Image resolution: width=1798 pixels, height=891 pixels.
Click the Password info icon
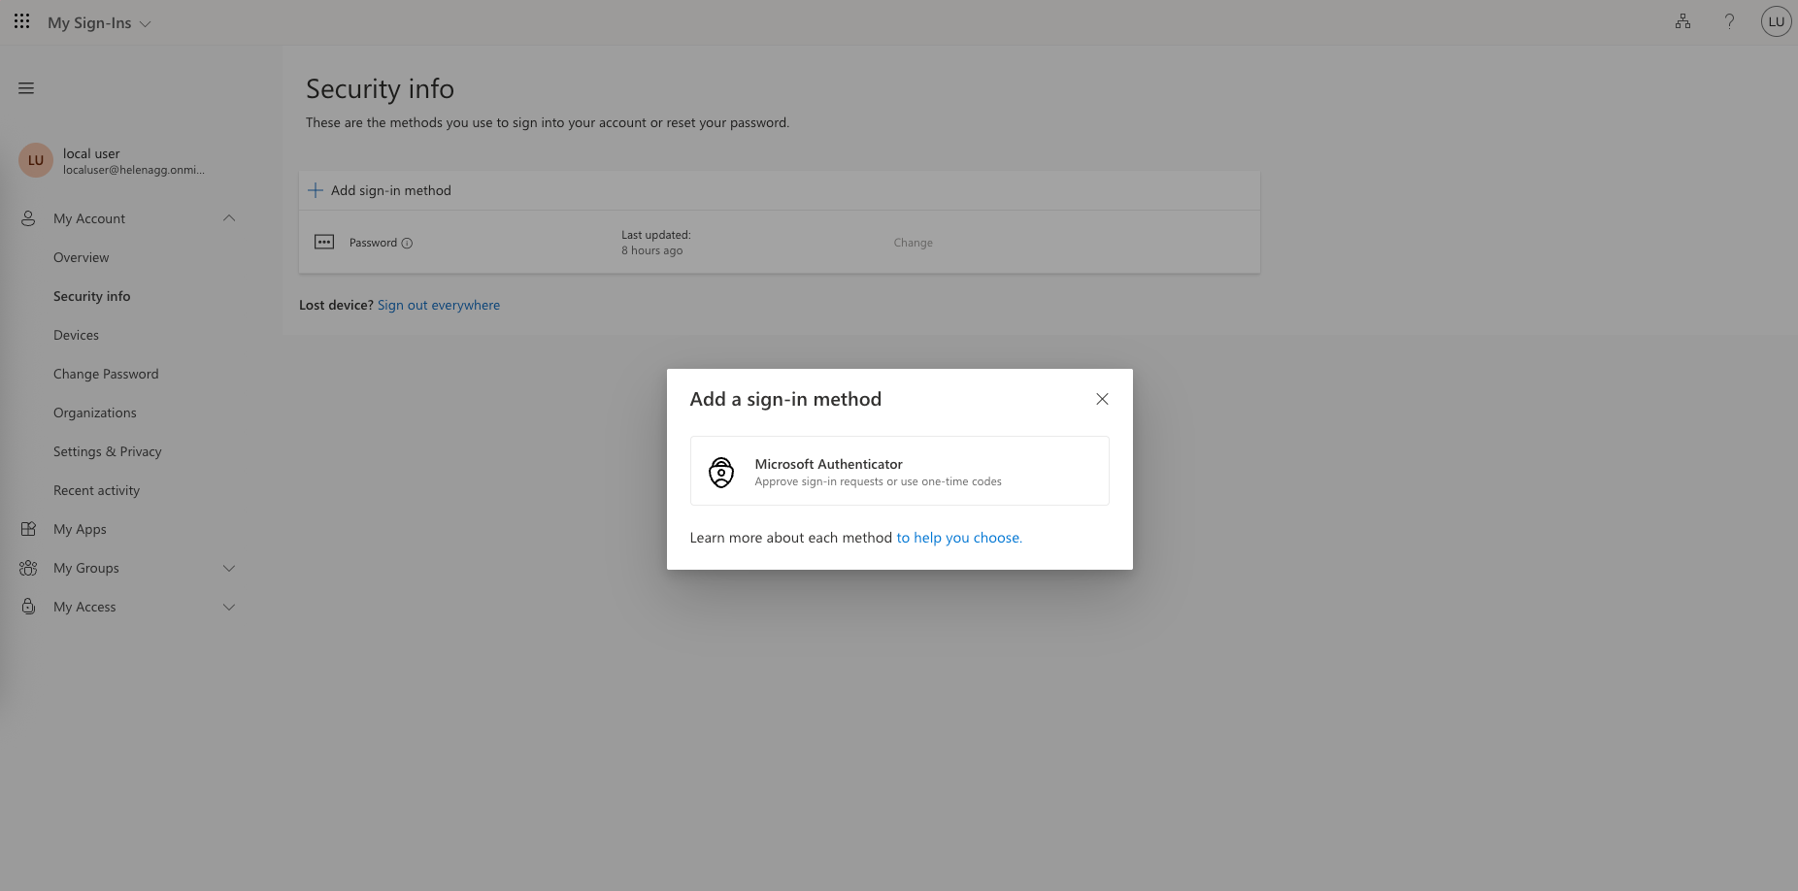407,244
